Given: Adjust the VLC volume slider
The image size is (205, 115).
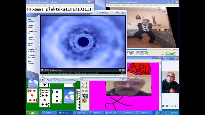Looking at the screenshot, I should tap(171, 54).
